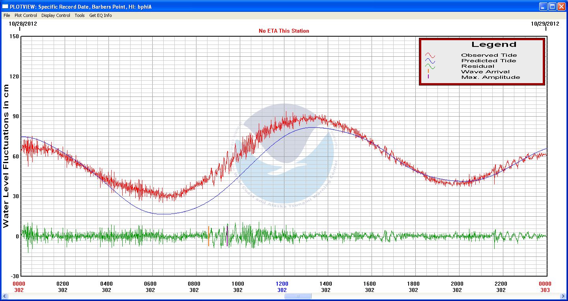568x301 pixels.
Task: Click the Predicted Tide blue curve legend icon
Action: (430, 61)
